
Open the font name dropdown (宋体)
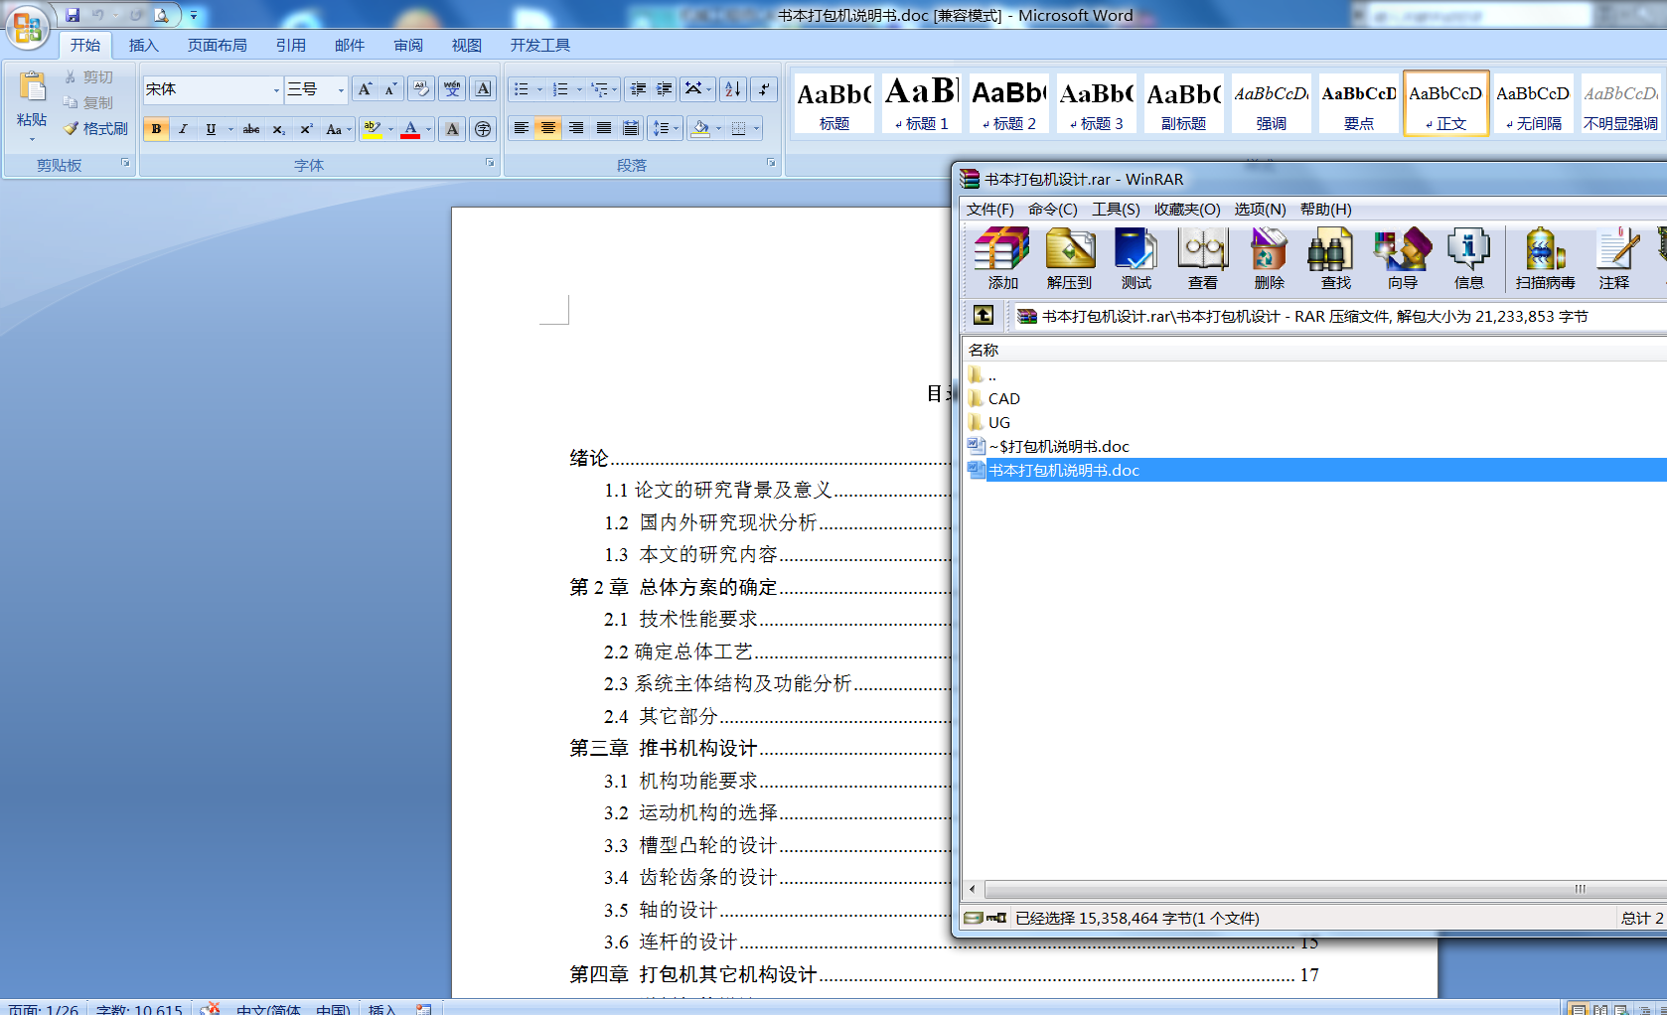pyautogui.click(x=276, y=90)
